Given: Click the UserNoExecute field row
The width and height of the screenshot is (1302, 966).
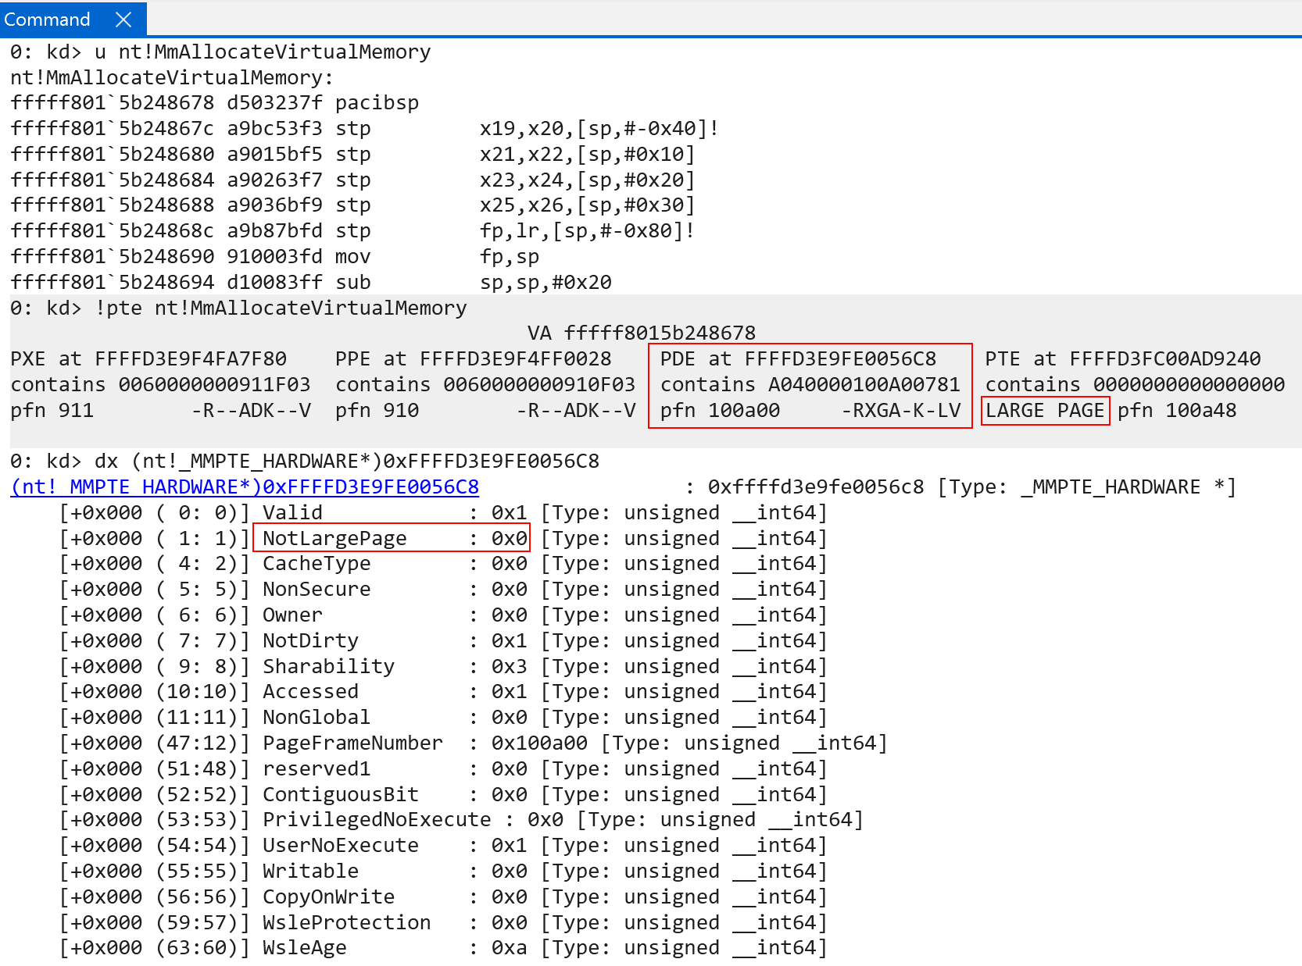Looking at the screenshot, I should pyautogui.click(x=340, y=846).
